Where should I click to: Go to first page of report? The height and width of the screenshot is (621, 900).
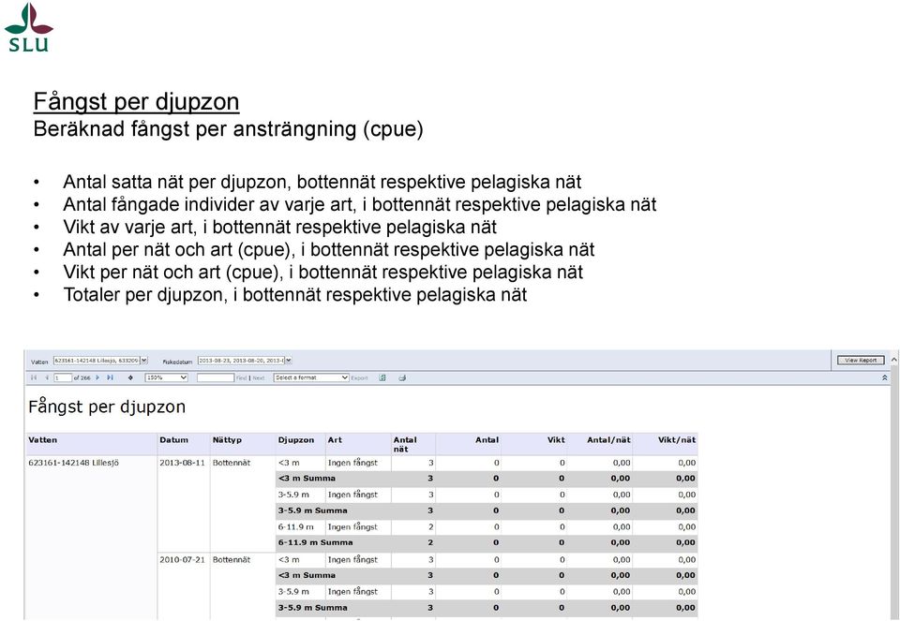[34, 377]
